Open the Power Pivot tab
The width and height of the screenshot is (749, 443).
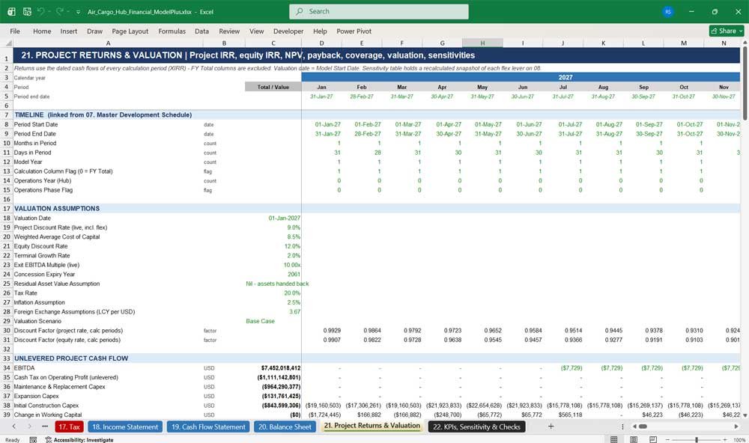click(354, 31)
